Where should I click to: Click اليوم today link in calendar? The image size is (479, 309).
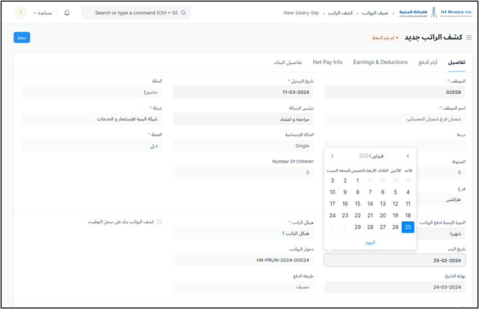370,242
